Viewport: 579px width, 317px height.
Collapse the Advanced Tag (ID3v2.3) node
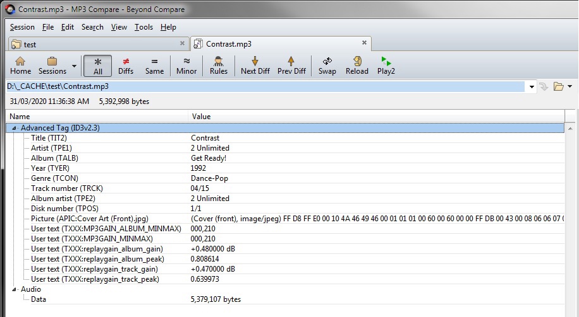coord(14,128)
